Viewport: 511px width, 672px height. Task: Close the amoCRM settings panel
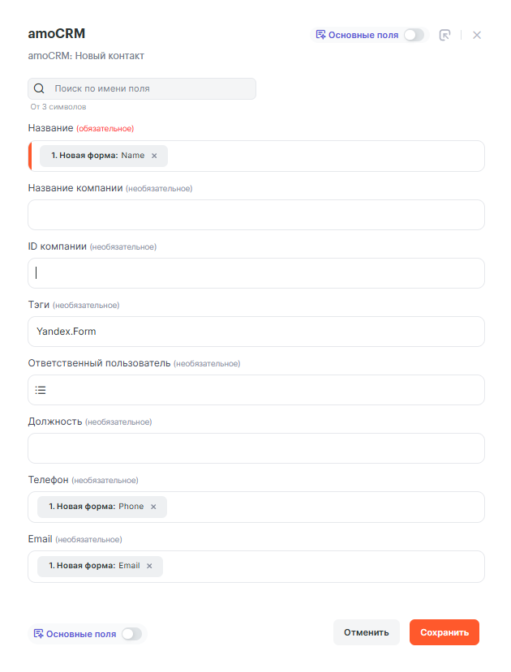[477, 35]
